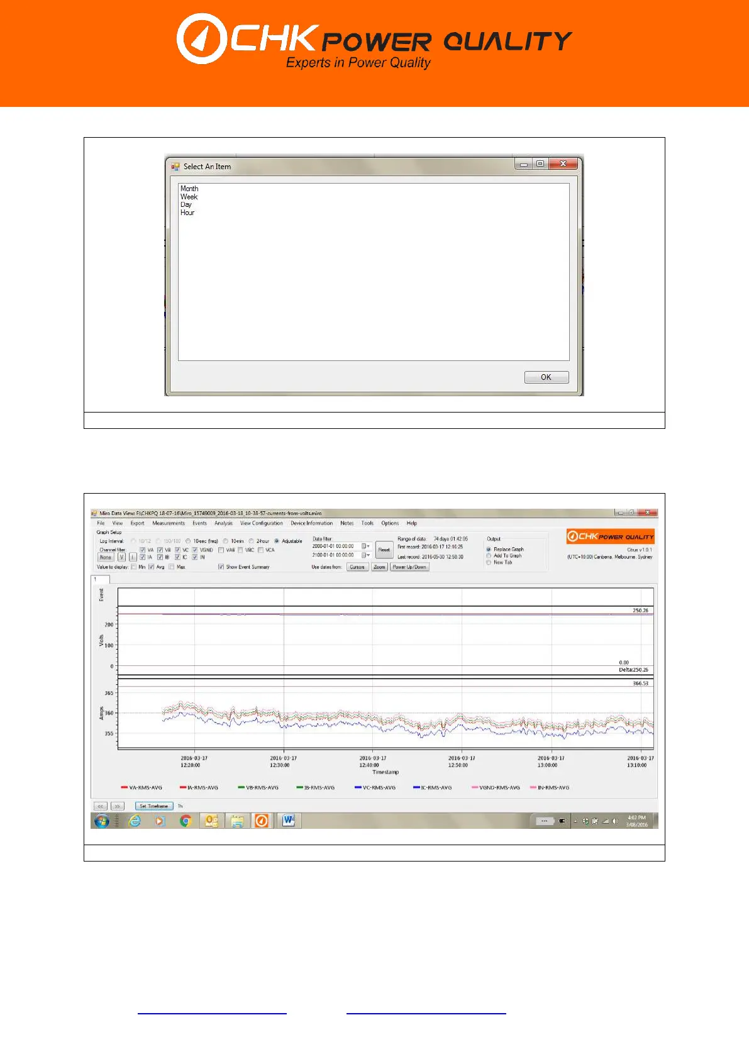The height and width of the screenshot is (1059, 749).
Task: Select the 10min log interval
Action: pos(226,541)
